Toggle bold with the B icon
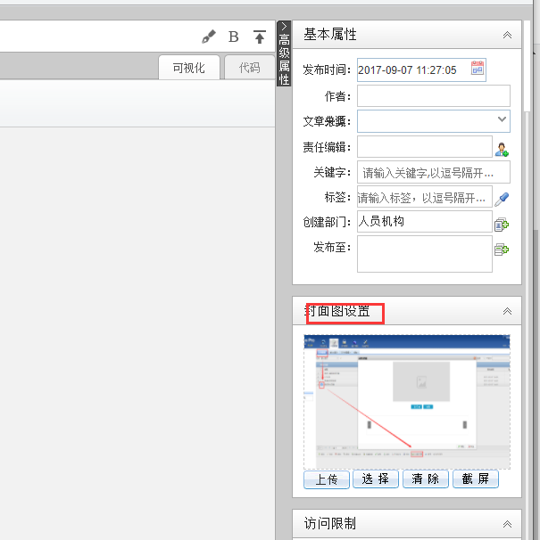Viewport: 540px width, 540px height. (234, 37)
